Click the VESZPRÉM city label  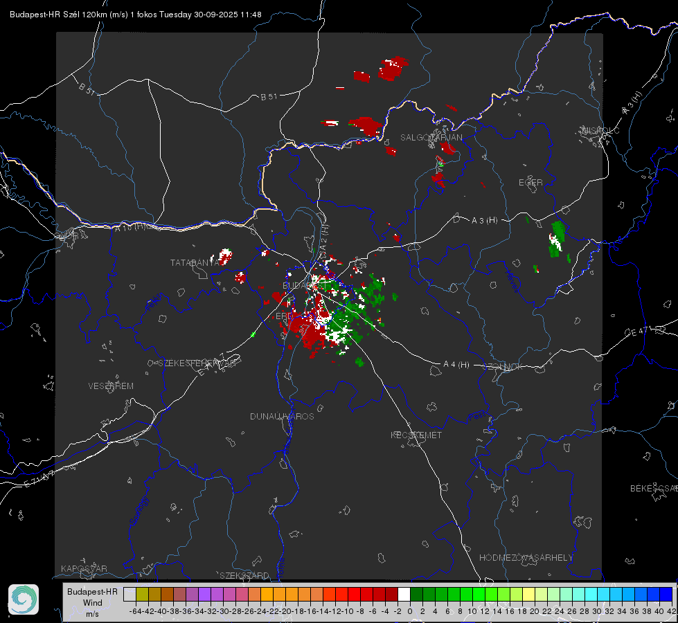(x=111, y=386)
